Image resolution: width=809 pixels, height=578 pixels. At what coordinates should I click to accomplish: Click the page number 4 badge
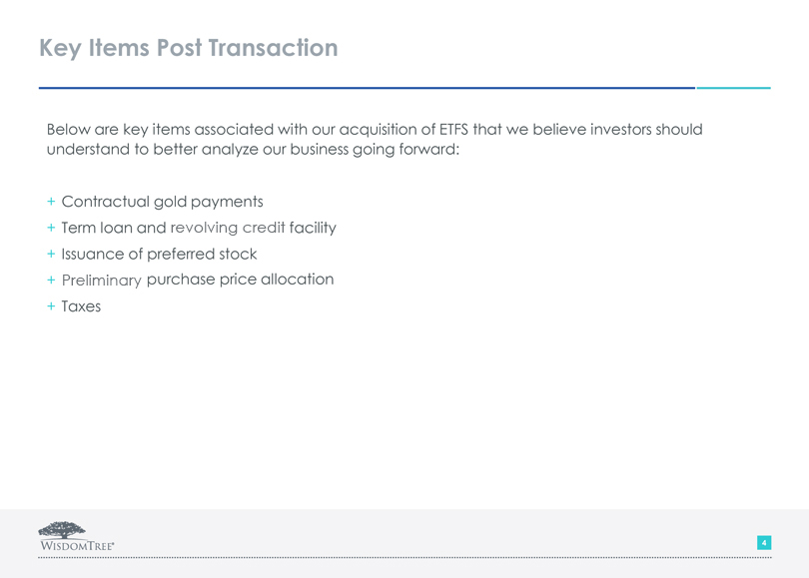[x=764, y=543]
